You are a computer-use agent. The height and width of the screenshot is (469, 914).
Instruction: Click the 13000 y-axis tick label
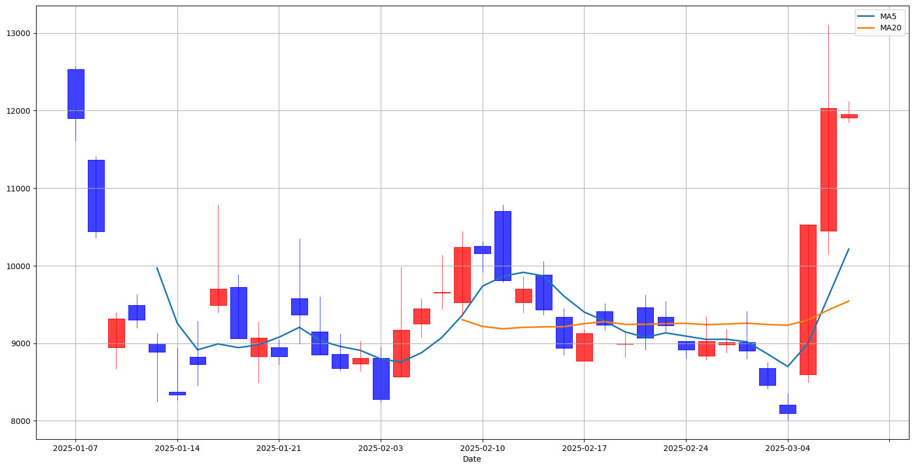(x=18, y=33)
